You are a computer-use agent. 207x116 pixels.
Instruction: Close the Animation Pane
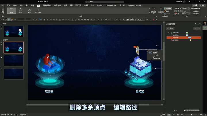[200, 24]
